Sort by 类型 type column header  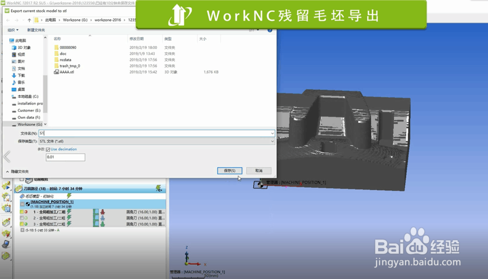coord(168,39)
